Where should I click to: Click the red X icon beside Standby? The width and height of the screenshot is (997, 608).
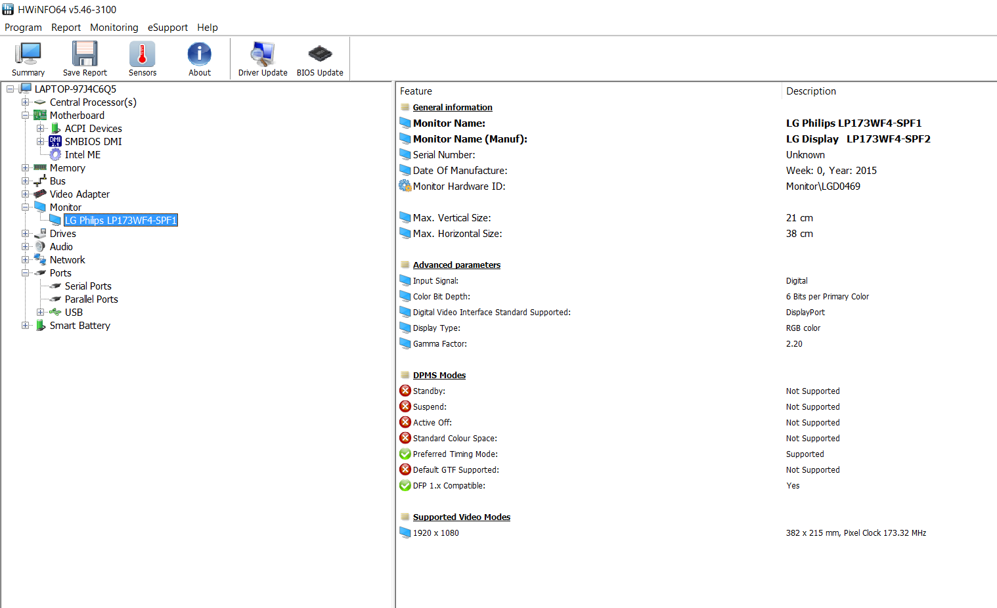click(405, 391)
